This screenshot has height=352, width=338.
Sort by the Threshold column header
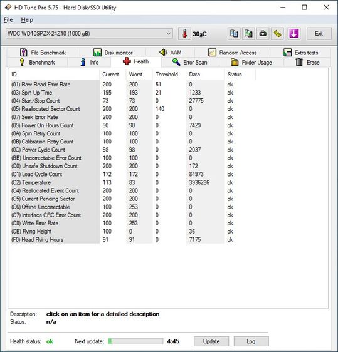tap(167, 75)
